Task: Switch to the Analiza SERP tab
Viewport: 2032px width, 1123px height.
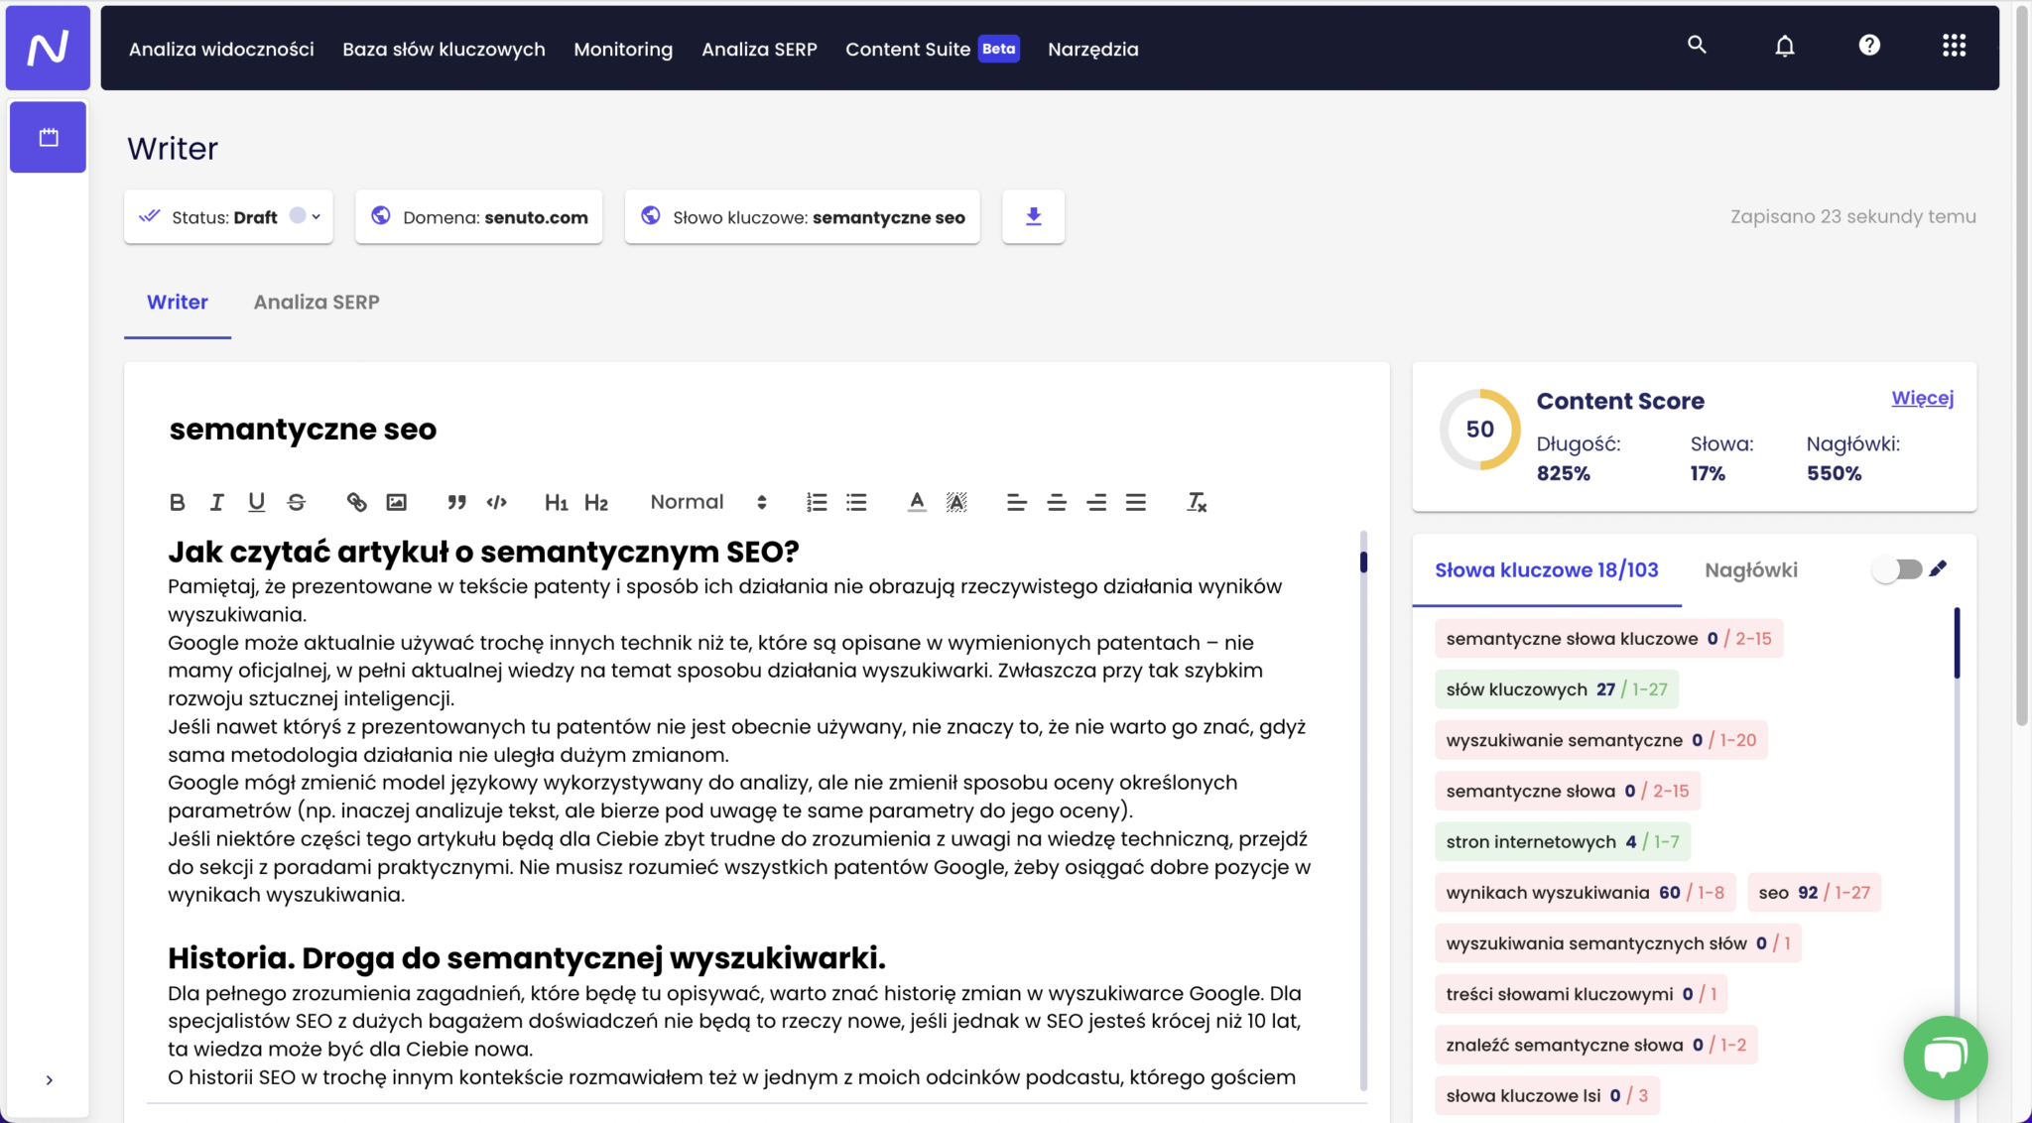Action: click(317, 303)
